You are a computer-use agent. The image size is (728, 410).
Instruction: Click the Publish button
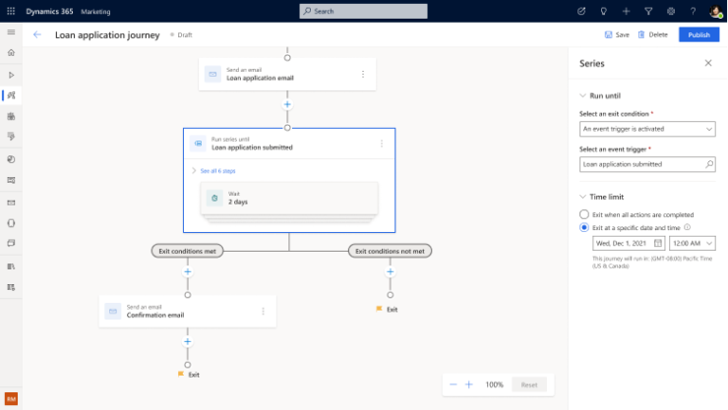coord(698,34)
